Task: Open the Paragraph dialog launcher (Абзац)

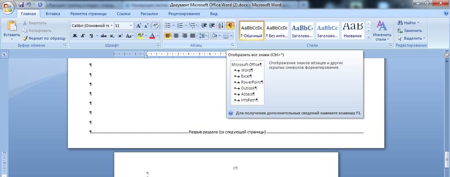Action: tap(233, 45)
